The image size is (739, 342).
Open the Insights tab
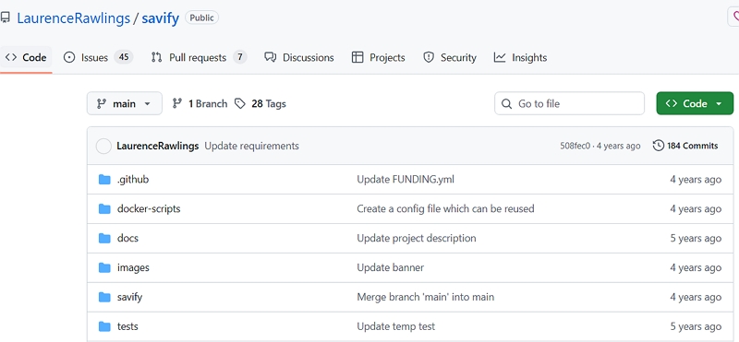(520, 57)
